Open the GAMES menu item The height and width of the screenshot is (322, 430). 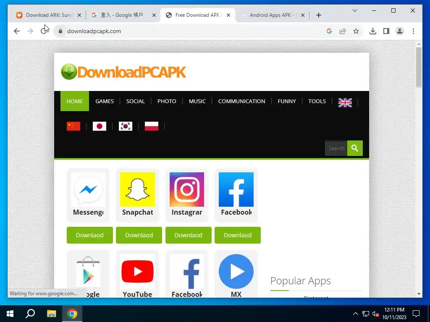click(105, 101)
